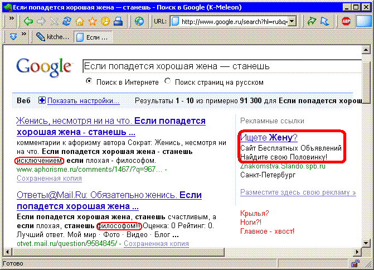The width and height of the screenshot is (374, 270).
Task: Click the padlock security icon in the status bar
Action: (355, 263)
